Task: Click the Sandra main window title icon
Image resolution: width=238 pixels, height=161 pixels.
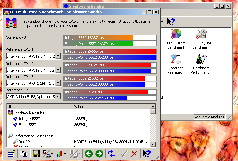Action: pyautogui.click(x=66, y=6)
